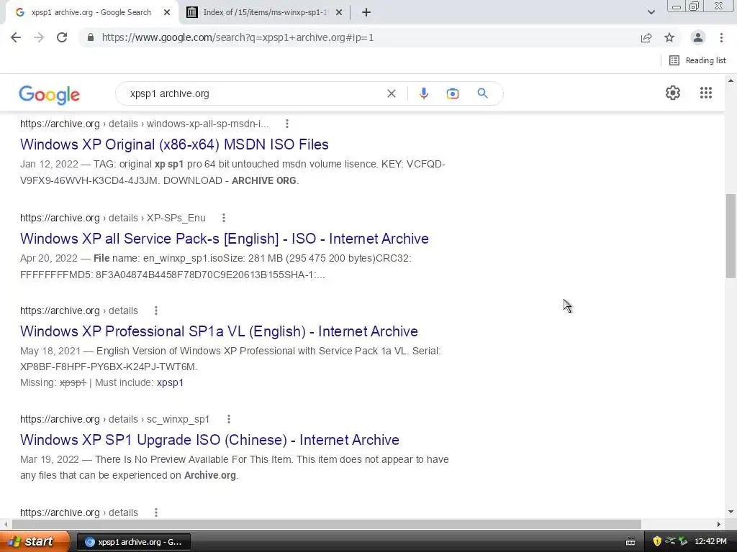This screenshot has height=552, width=737.
Task: Select the xpsp1 archive.org Google Search tab
Action: click(x=91, y=13)
